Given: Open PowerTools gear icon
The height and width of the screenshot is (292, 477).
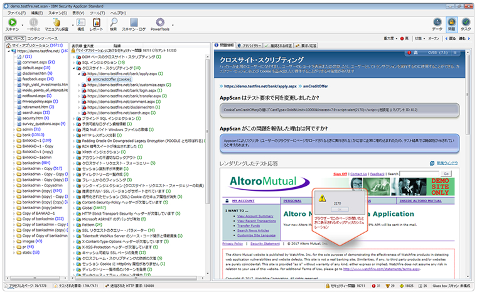Looking at the screenshot, I should pos(160,22).
